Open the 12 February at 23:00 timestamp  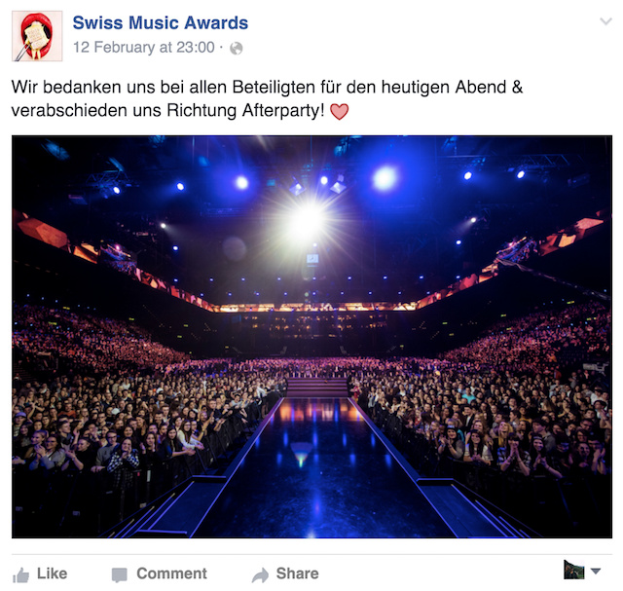point(144,48)
